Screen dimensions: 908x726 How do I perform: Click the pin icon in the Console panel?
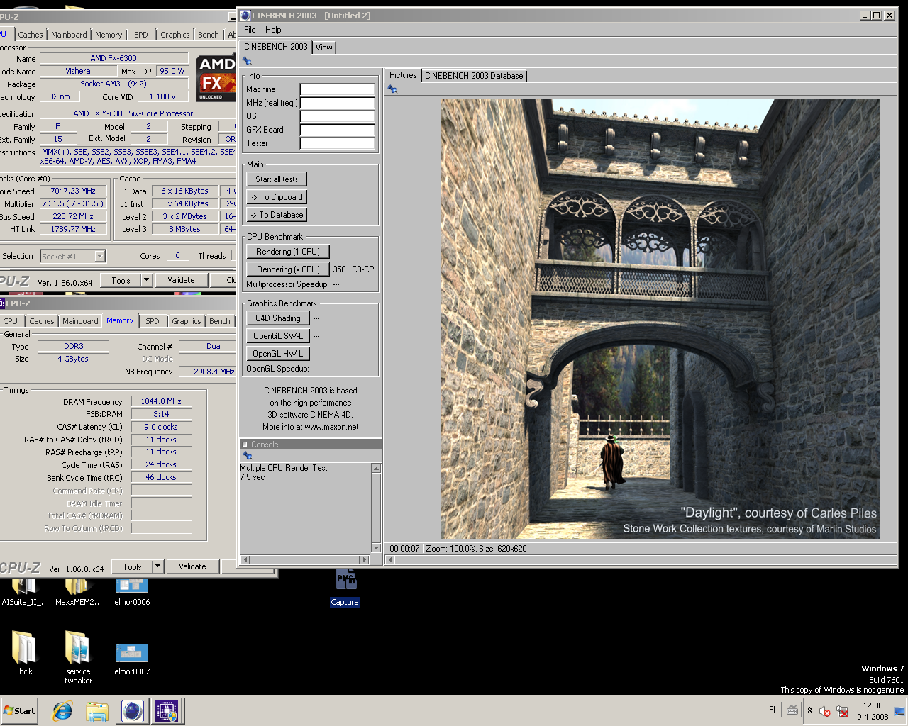click(x=247, y=456)
